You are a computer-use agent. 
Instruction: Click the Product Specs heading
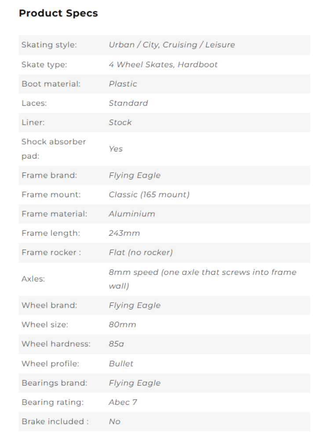click(58, 13)
